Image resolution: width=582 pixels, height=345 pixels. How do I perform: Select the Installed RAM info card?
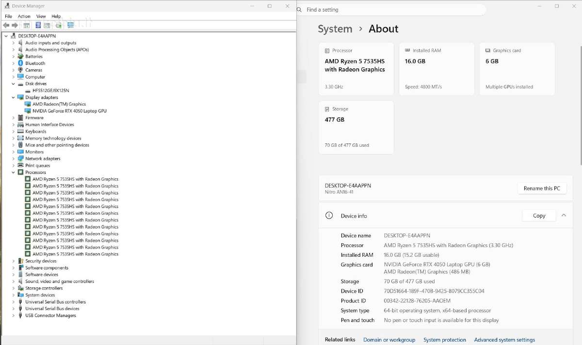[x=436, y=69]
